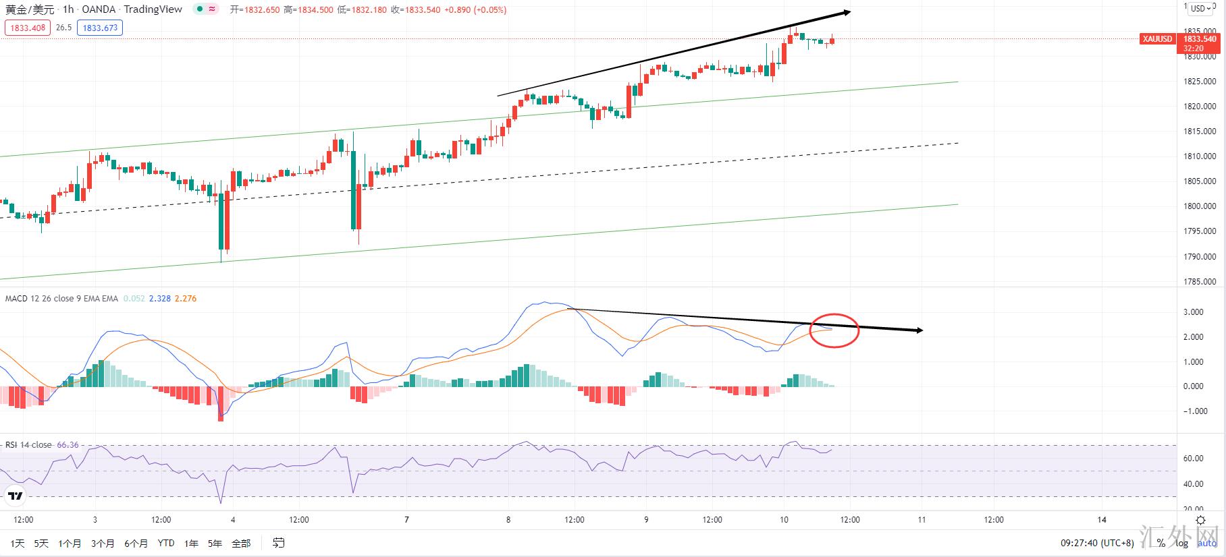Click the time axis label 8
1226x557 pixels.
pyautogui.click(x=508, y=520)
